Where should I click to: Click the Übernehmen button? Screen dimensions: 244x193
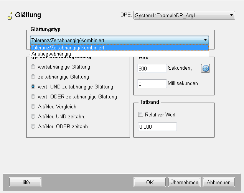(x=184, y=182)
